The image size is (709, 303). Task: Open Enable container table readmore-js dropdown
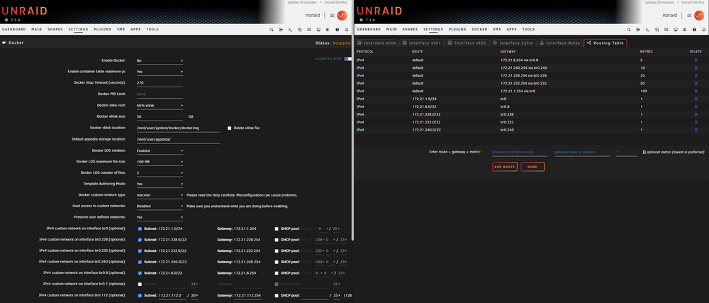(160, 72)
